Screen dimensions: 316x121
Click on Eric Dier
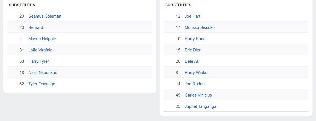coord(193,50)
